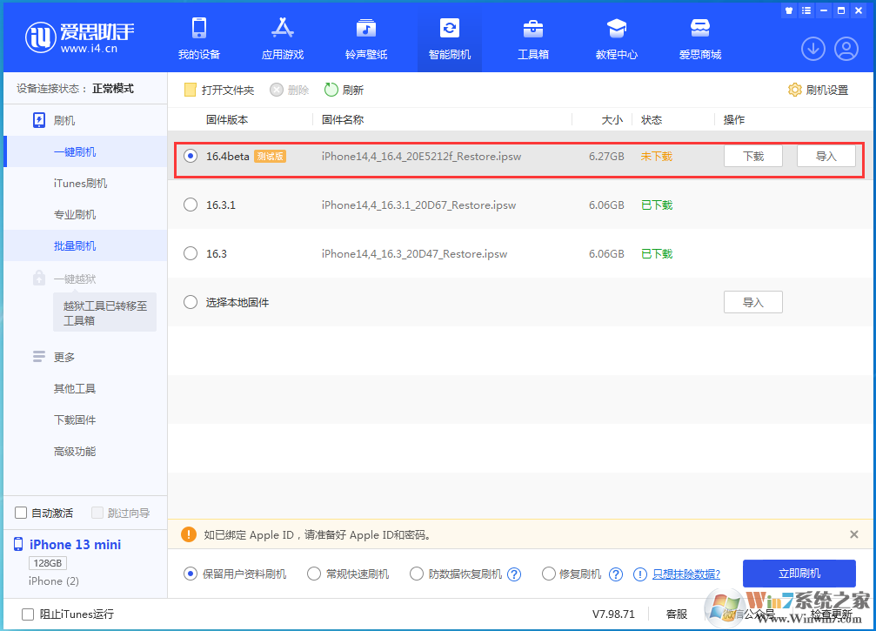Click the 客服 customer service icon
Viewport: 876px width, 631px height.
click(x=677, y=614)
